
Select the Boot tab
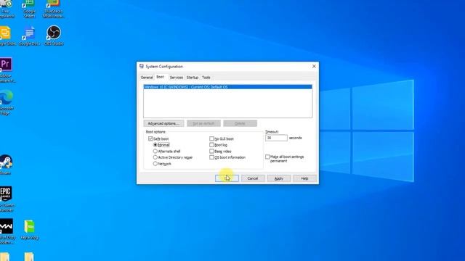pyautogui.click(x=160, y=77)
